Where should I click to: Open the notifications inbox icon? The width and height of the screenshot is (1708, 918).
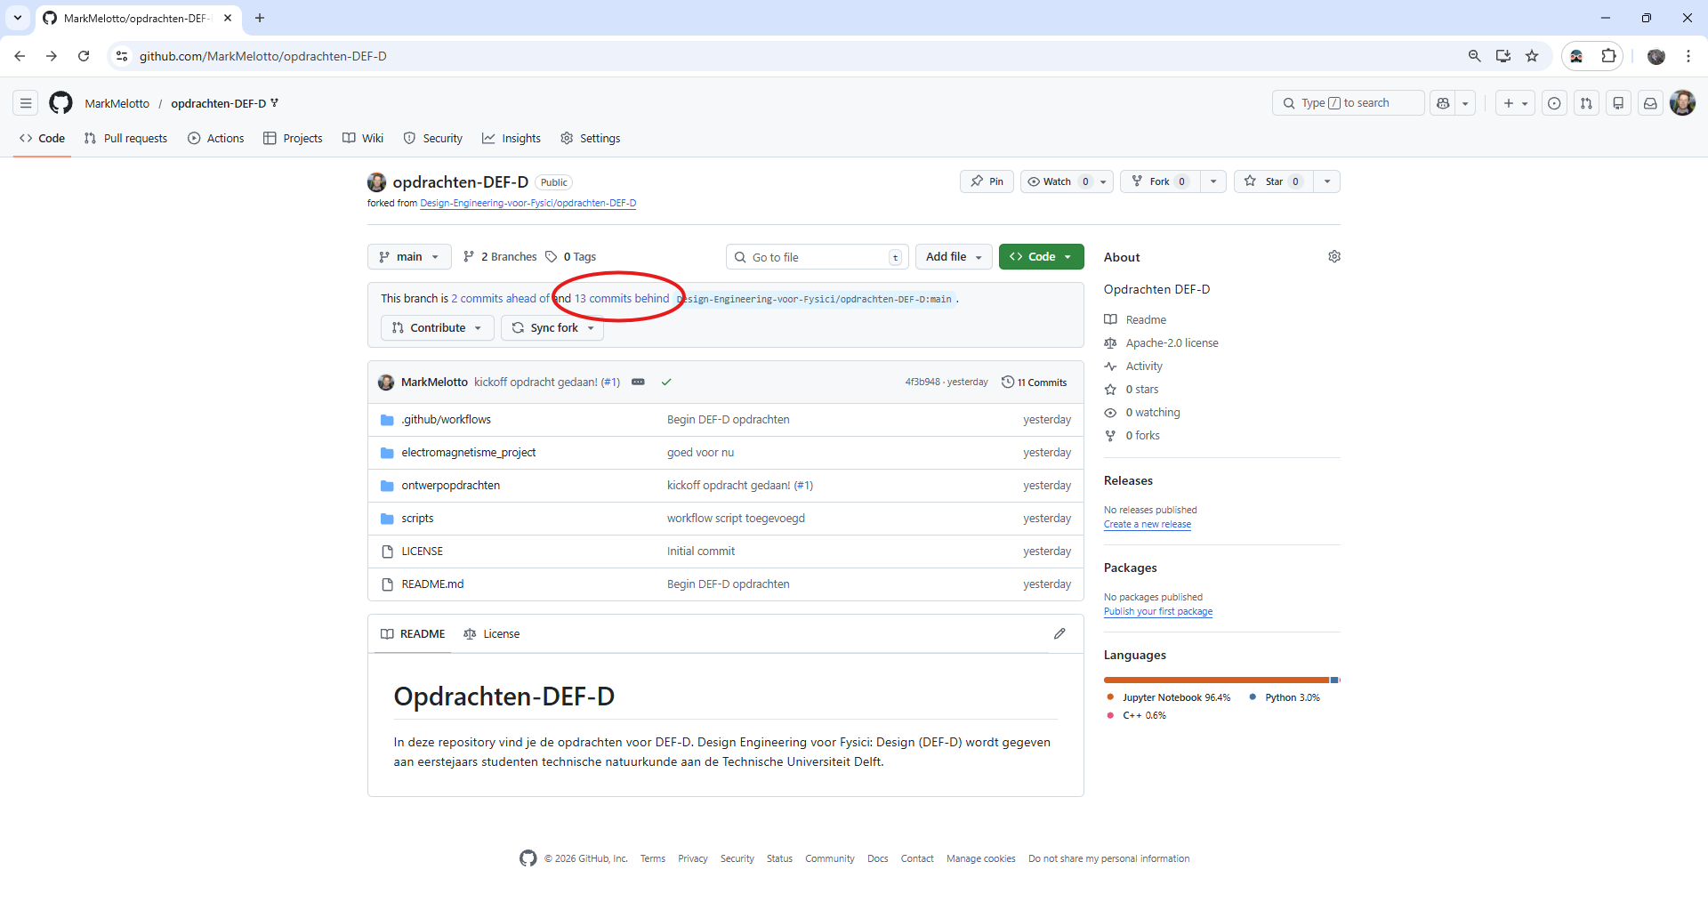coord(1650,103)
